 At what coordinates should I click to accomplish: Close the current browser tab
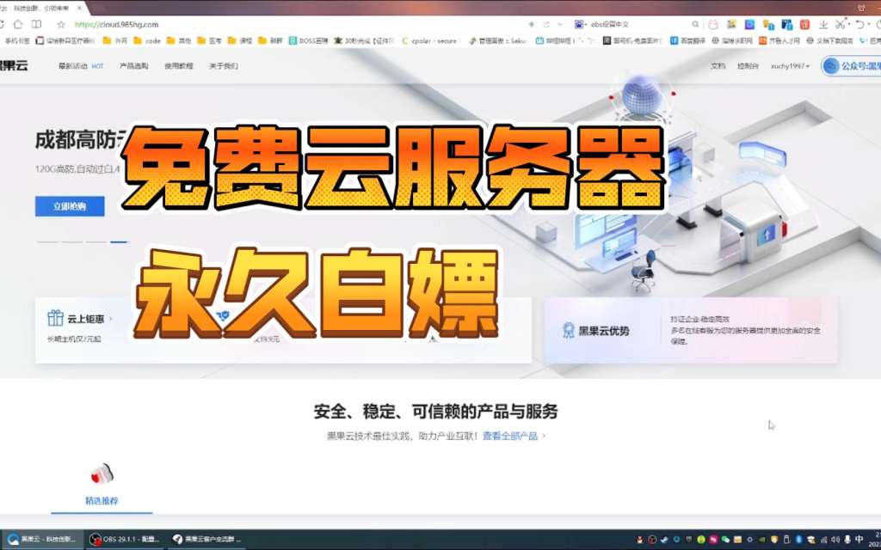(x=79, y=8)
